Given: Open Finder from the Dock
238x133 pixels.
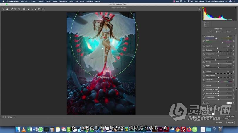Looking at the screenshot, I should (18, 129).
